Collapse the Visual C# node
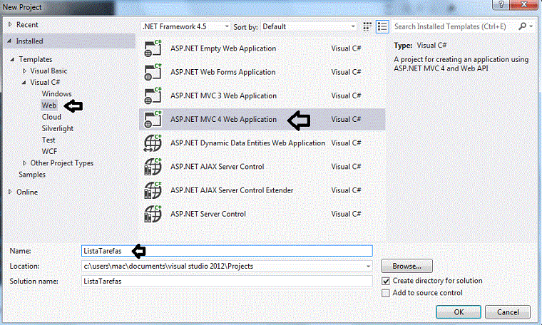The width and height of the screenshot is (542, 325). pos(24,83)
